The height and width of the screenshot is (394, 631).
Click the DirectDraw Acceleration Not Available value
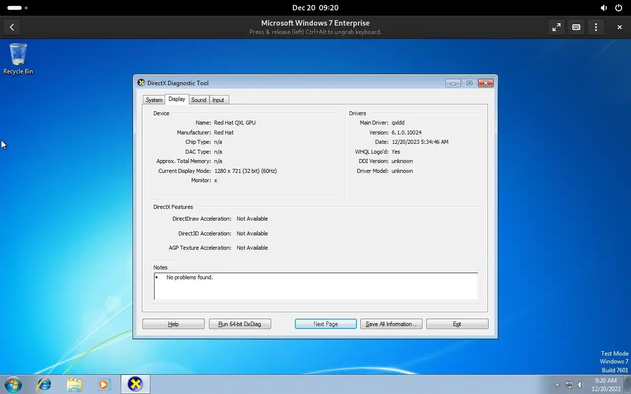[x=252, y=219]
